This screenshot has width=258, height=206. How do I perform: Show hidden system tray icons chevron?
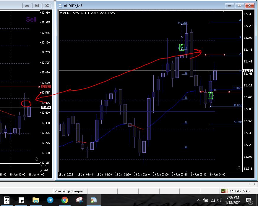pos(199,200)
